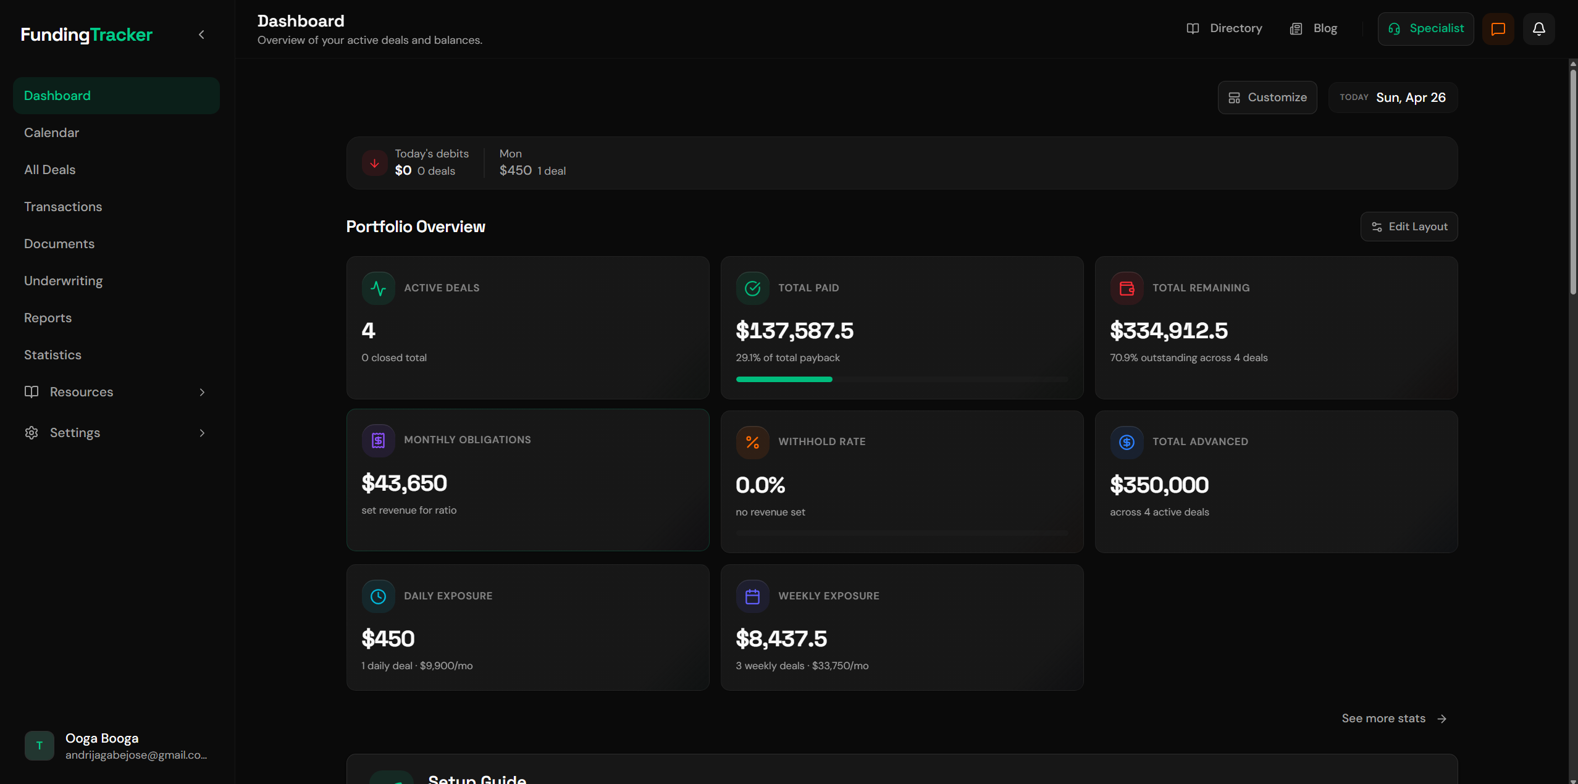
Task: Click the Weekly Exposure calendar icon
Action: coord(752,596)
